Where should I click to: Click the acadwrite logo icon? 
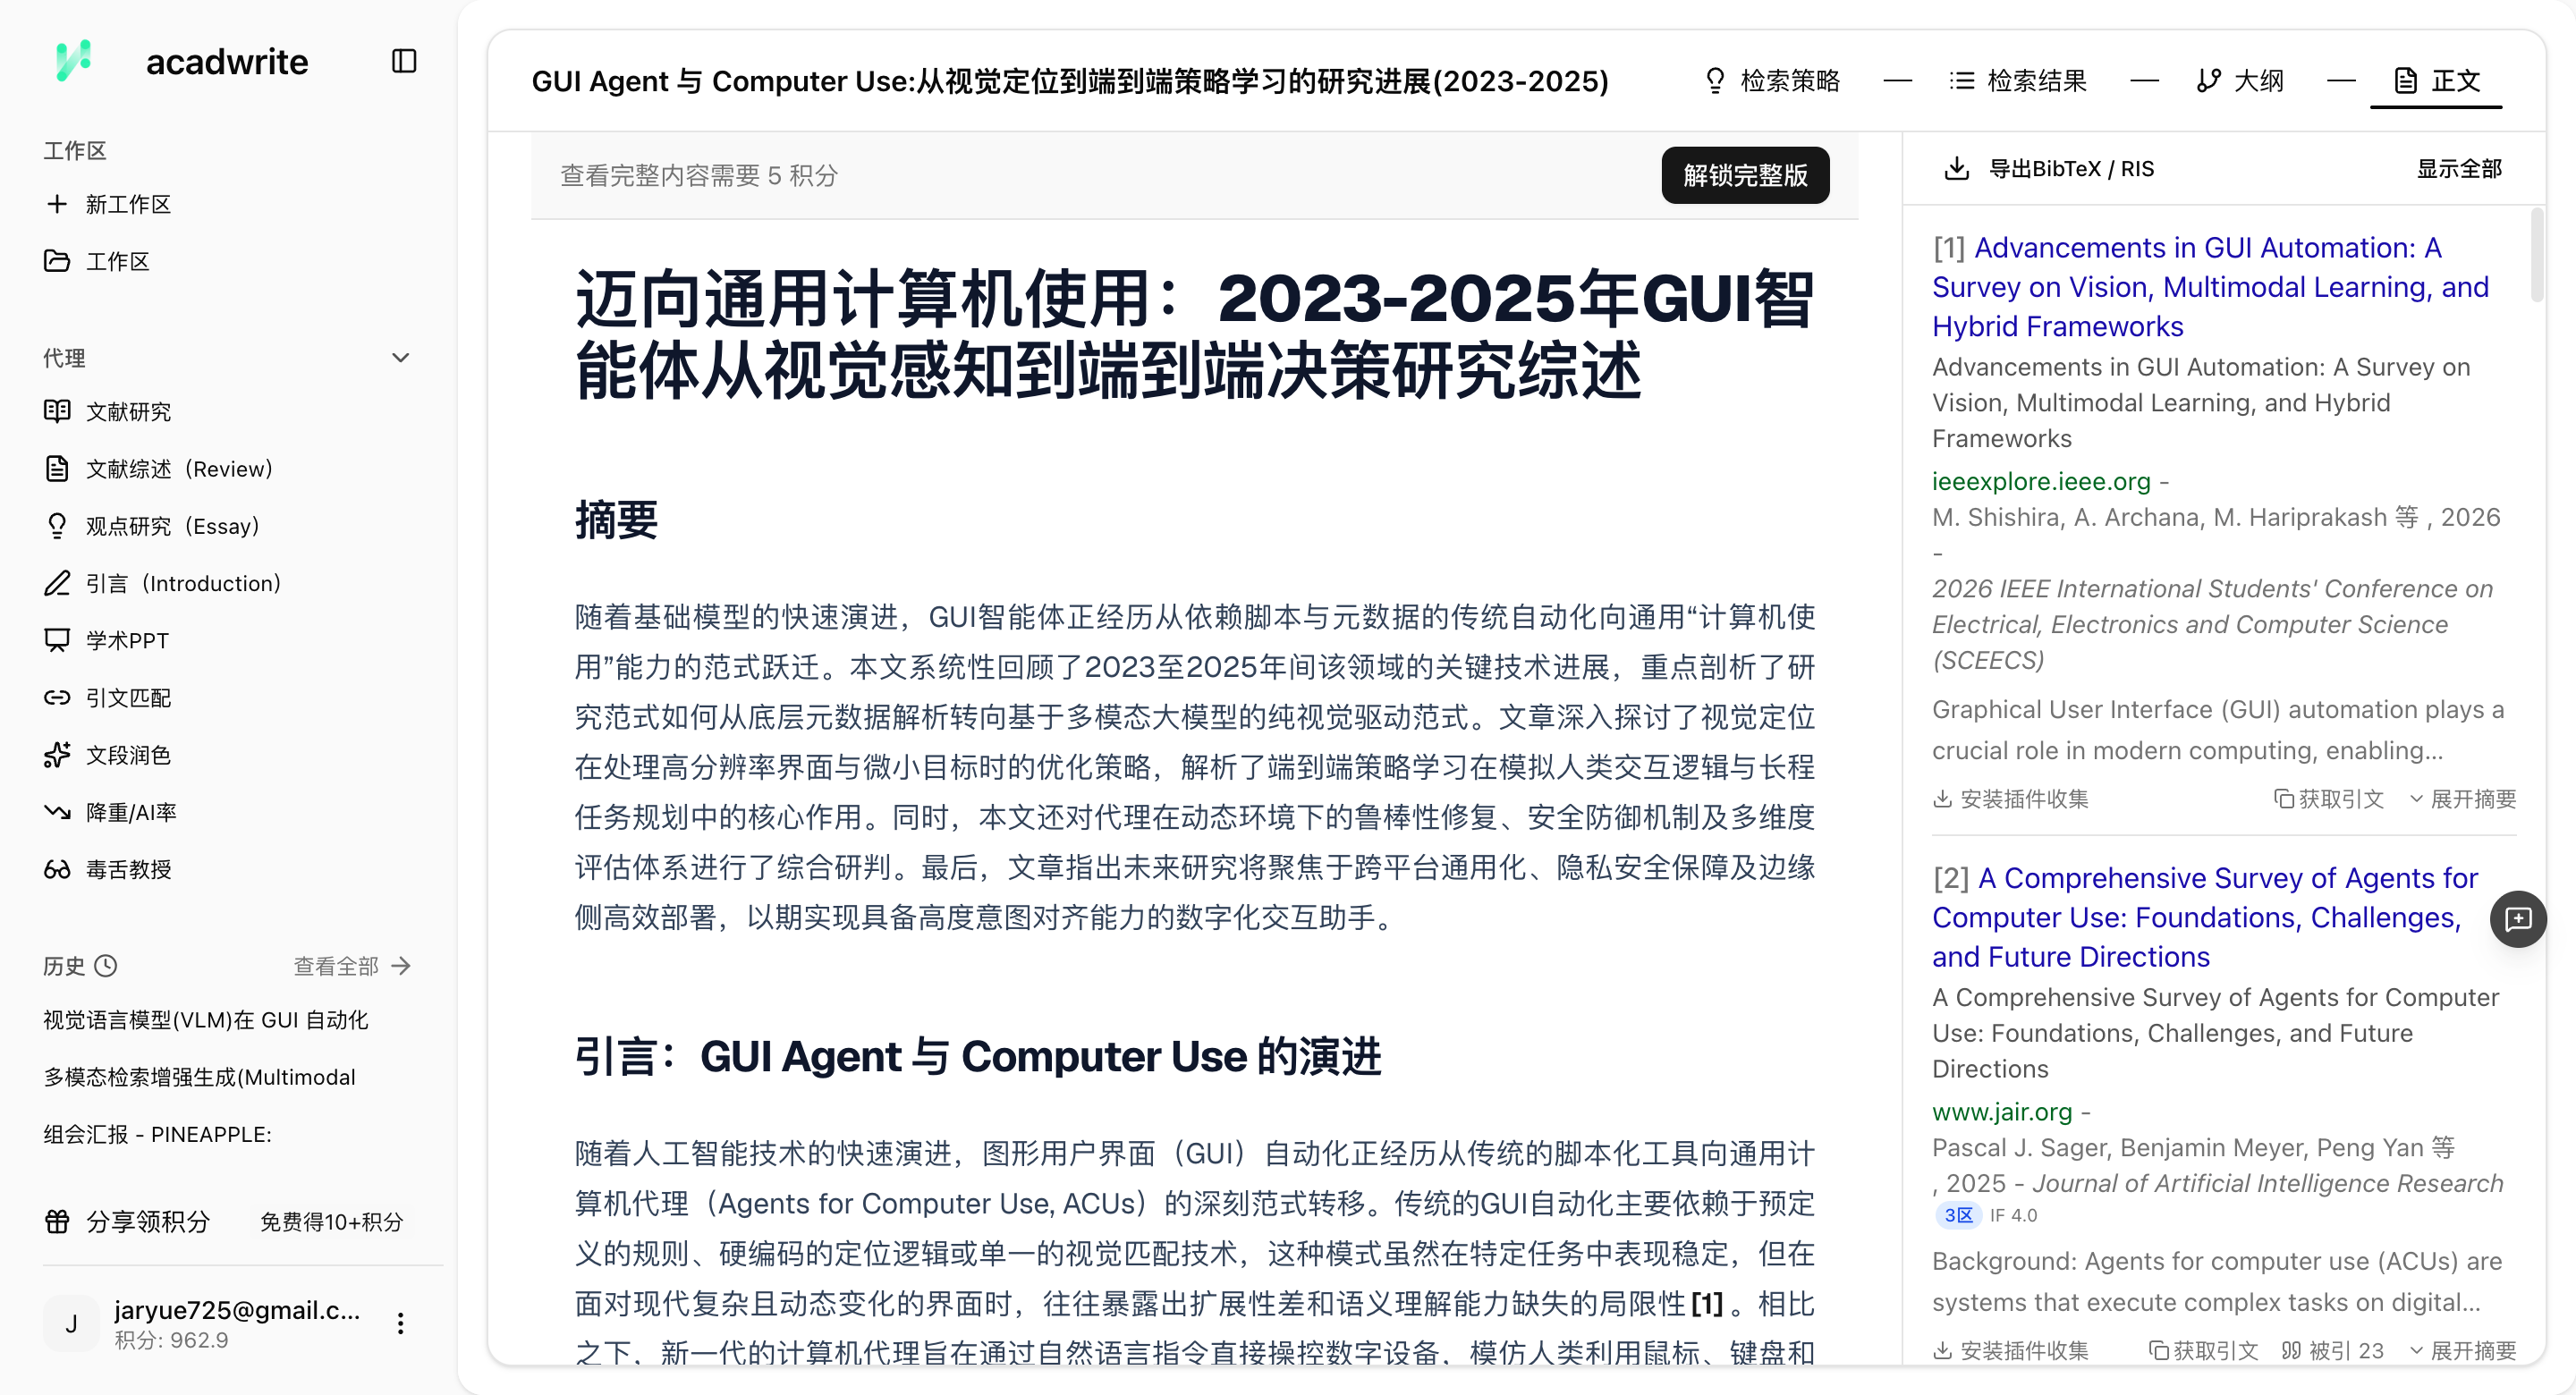(74, 61)
